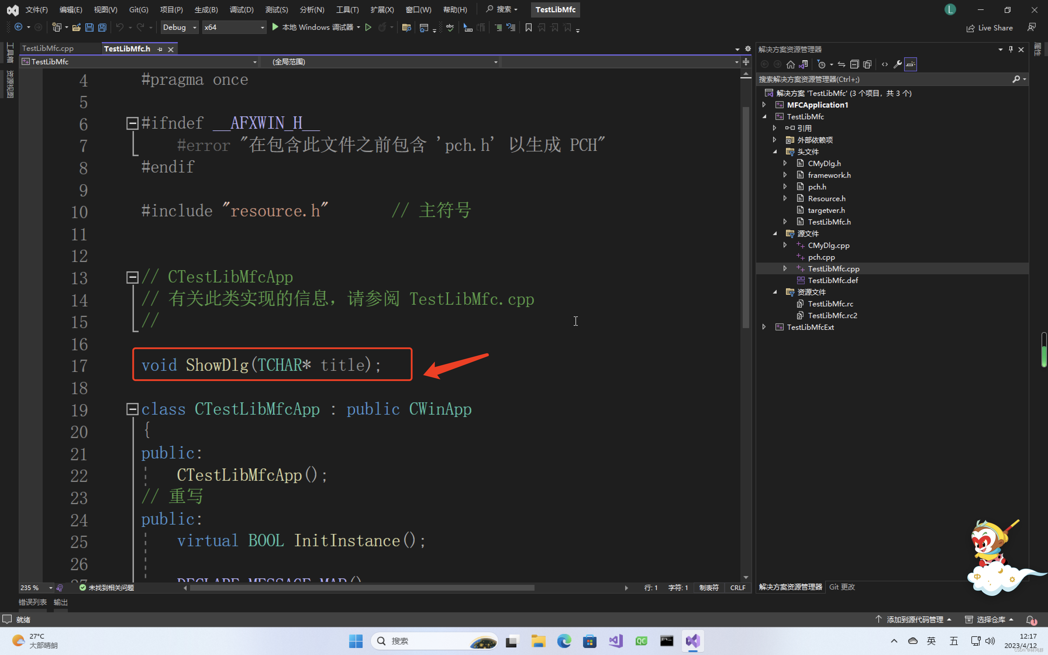Screen dimensions: 1048x655
Task: Collapse the TestLibMfc project node
Action: pos(764,117)
